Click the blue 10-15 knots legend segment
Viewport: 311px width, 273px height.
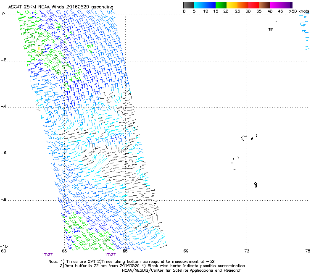210,5
